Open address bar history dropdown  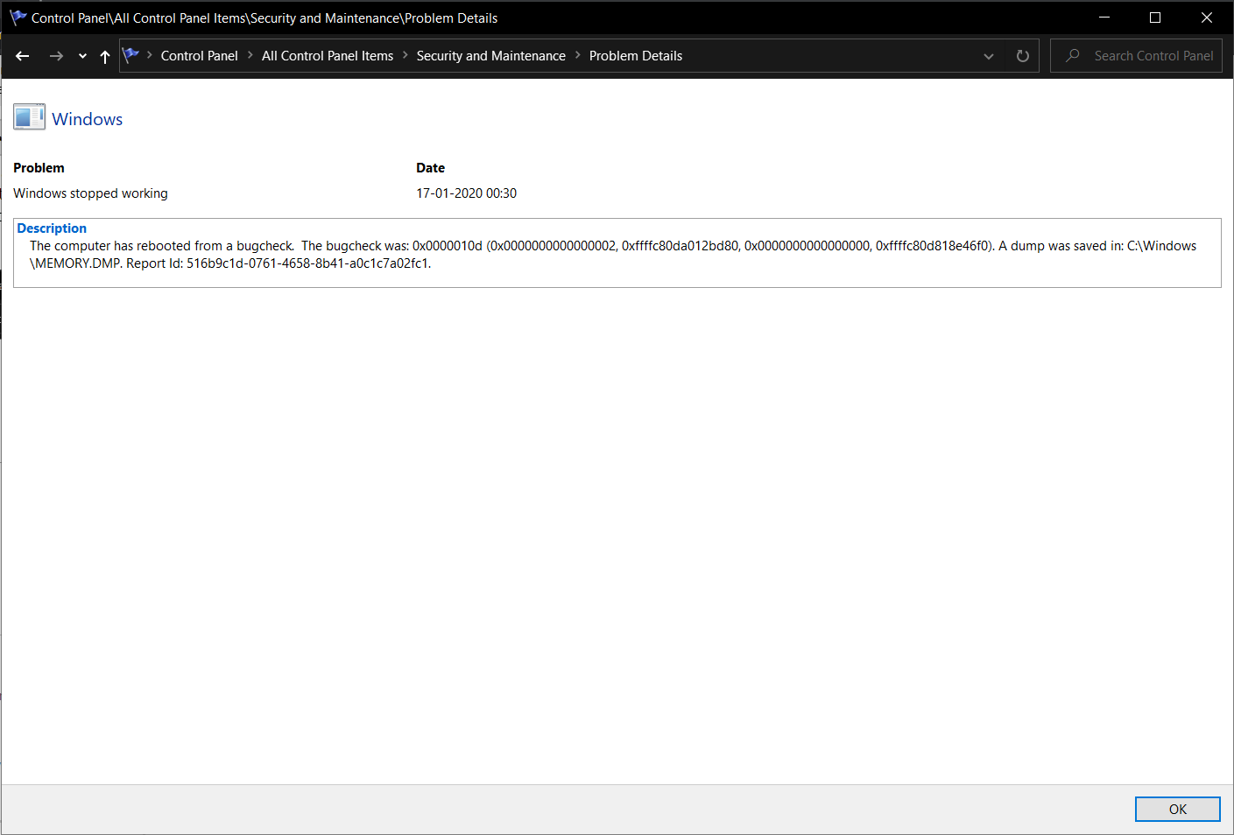(989, 56)
